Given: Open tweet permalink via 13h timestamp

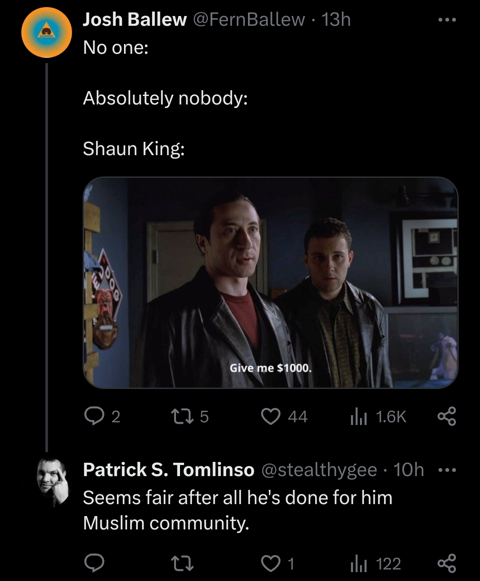Looking at the screenshot, I should coord(336,20).
